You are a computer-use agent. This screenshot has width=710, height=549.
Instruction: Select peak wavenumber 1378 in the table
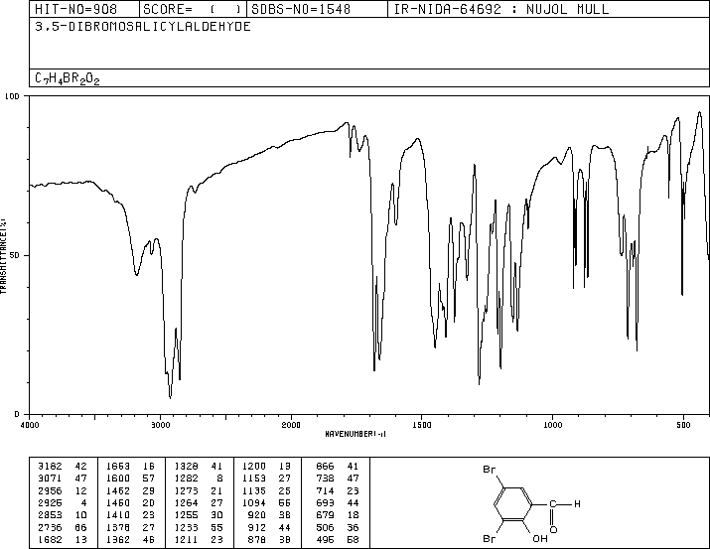click(118, 527)
